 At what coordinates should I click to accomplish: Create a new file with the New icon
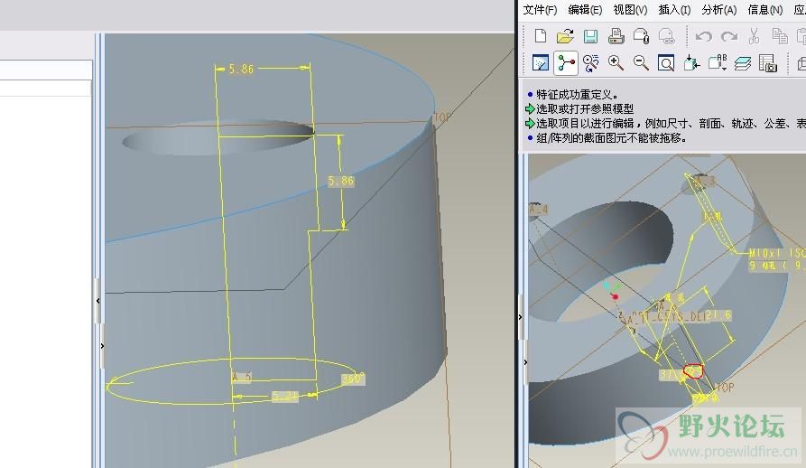(541, 36)
